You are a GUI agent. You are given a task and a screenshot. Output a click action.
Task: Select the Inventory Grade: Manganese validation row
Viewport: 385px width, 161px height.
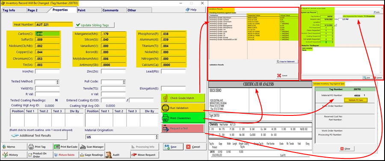[253, 25]
